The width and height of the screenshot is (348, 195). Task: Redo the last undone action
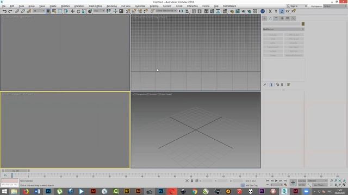tap(10, 11)
